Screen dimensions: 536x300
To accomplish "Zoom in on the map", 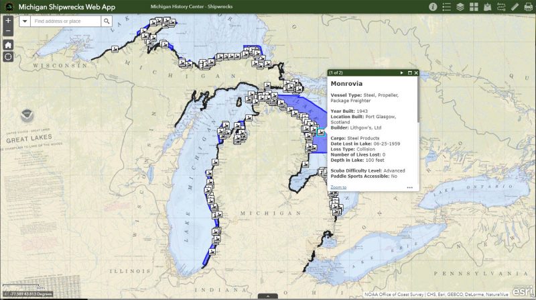I will pyautogui.click(x=8, y=21).
